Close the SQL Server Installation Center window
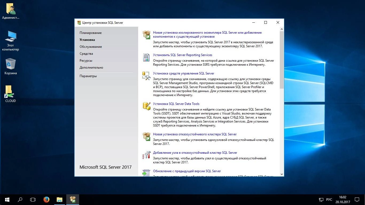Viewport: 365px width, 205px height. coord(278,23)
